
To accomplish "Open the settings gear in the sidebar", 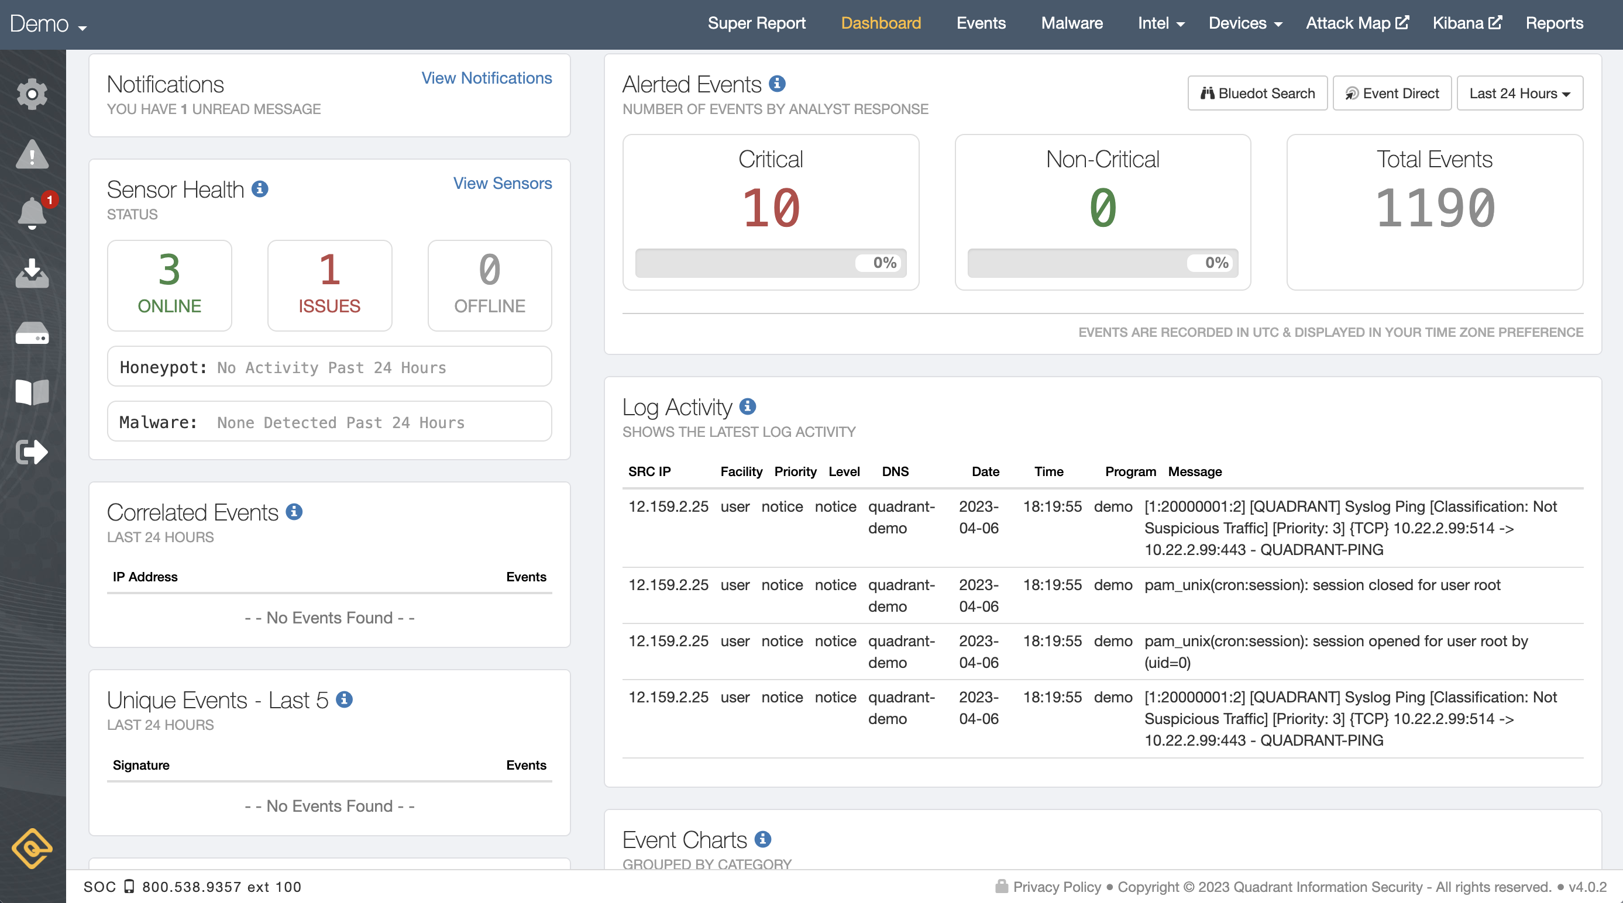I will pos(32,93).
